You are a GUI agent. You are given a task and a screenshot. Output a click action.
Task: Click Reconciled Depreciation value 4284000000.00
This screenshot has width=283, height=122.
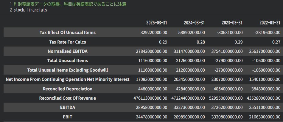click(x=190, y=89)
